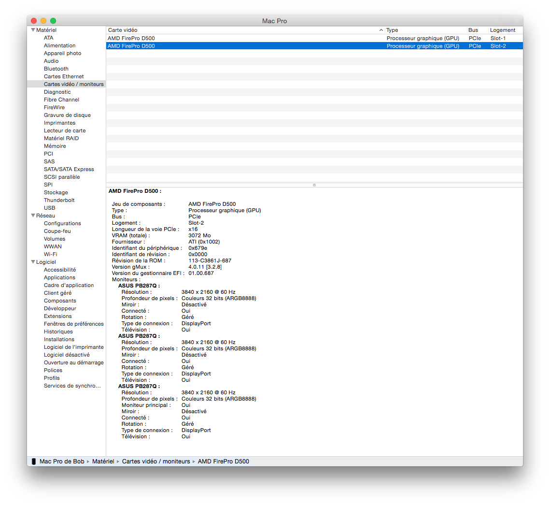Screen dimensions: 550x505
Task: Select Appareil photo sidebar entry
Action: 62,53
